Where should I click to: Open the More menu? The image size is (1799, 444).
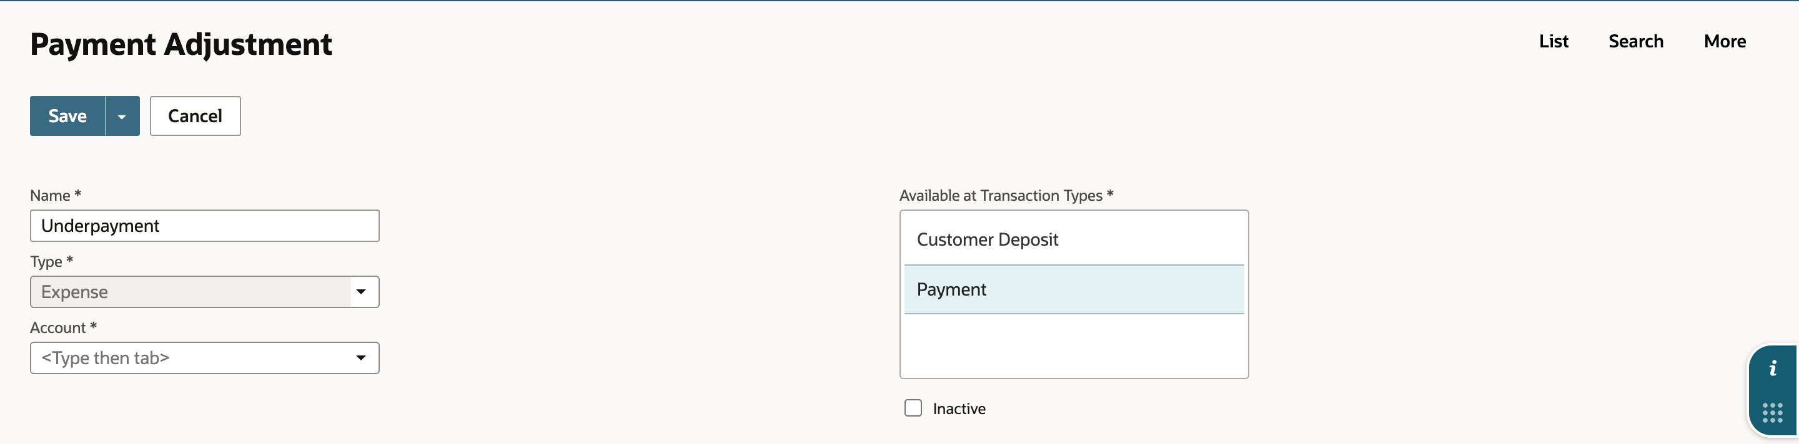[1724, 41]
